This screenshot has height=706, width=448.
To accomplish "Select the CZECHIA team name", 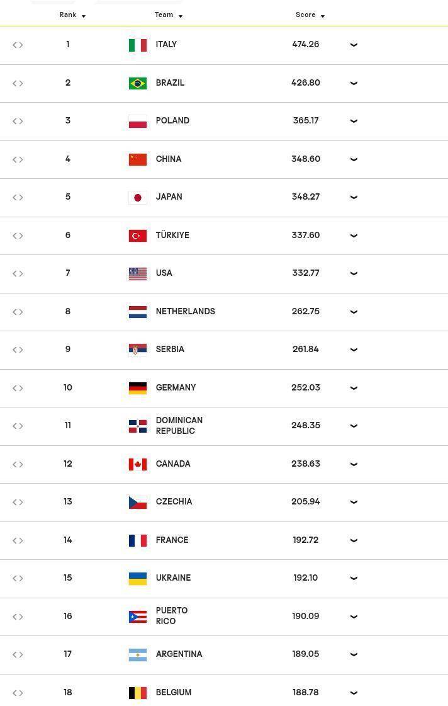I will pos(174,501).
